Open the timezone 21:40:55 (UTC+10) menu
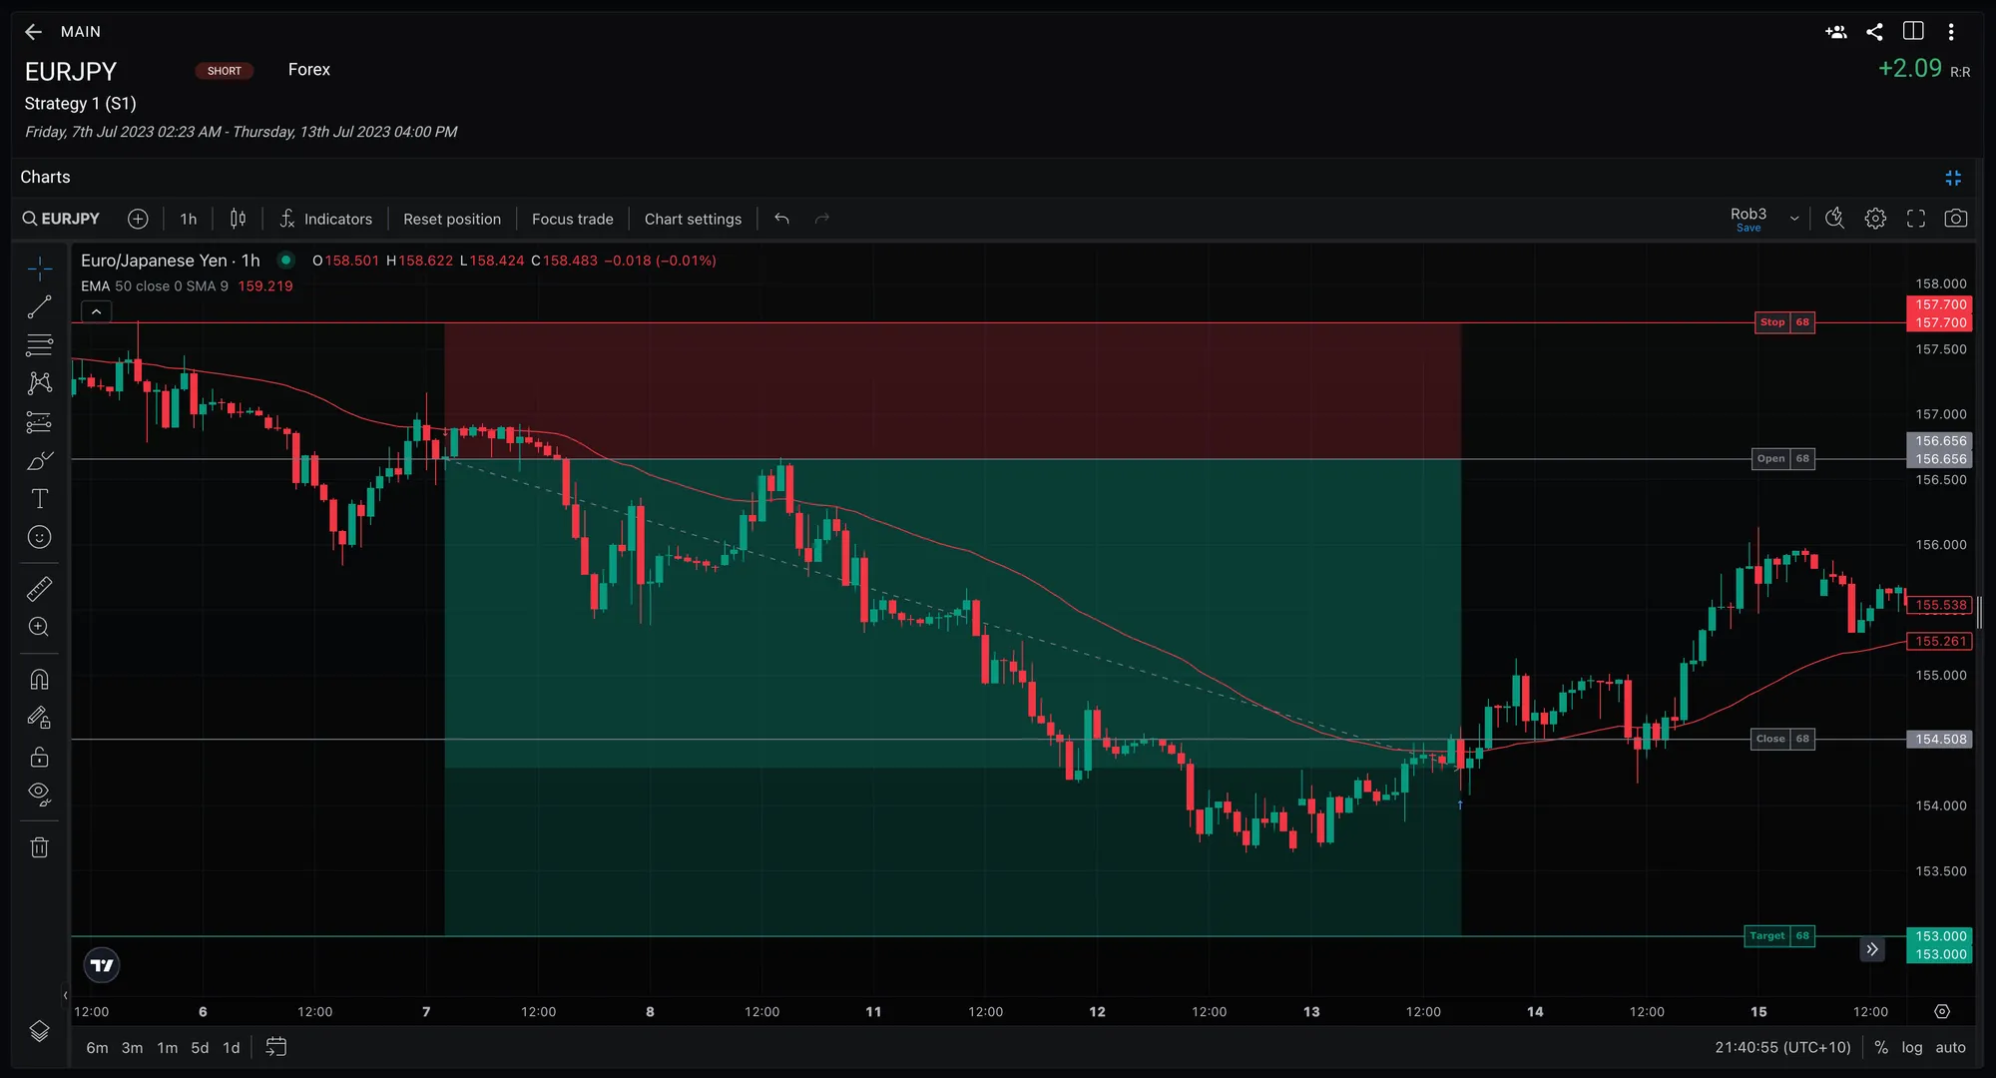The image size is (1996, 1078). [1782, 1047]
